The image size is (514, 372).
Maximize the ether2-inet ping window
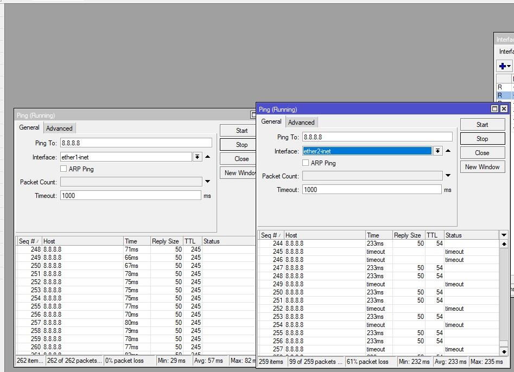[494, 109]
